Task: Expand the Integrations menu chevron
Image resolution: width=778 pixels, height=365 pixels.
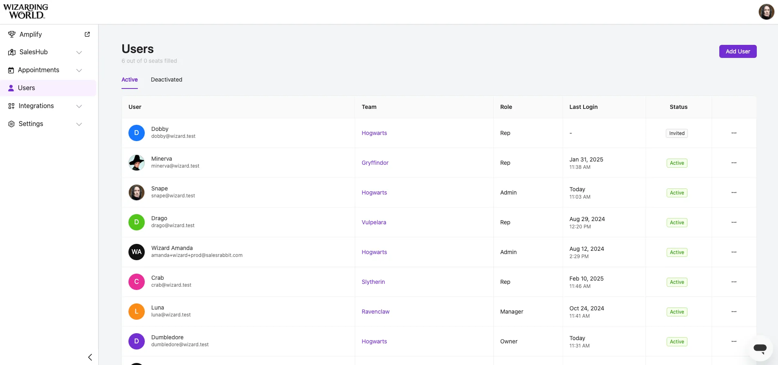Action: coord(79,106)
